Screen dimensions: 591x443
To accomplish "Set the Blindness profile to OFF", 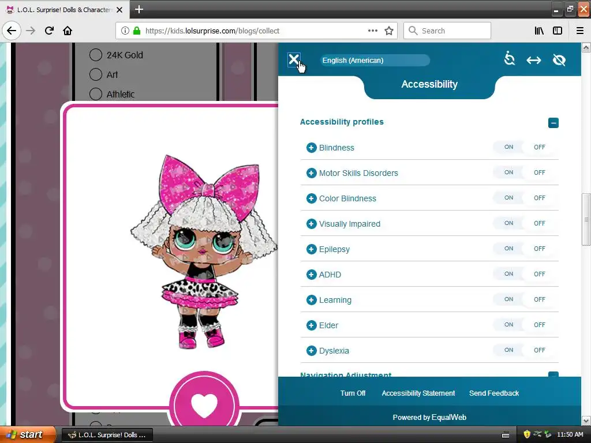I will pyautogui.click(x=540, y=147).
